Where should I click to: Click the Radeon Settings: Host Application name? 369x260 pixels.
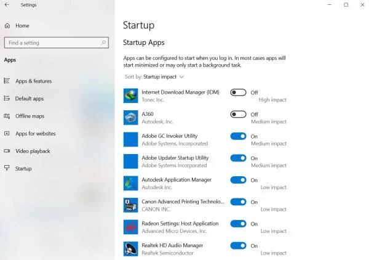180,224
